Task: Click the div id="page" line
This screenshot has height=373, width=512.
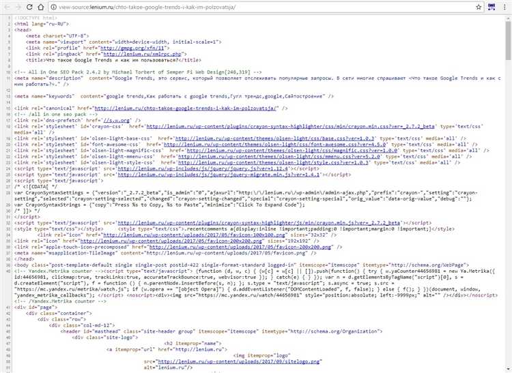Action: click(35, 308)
